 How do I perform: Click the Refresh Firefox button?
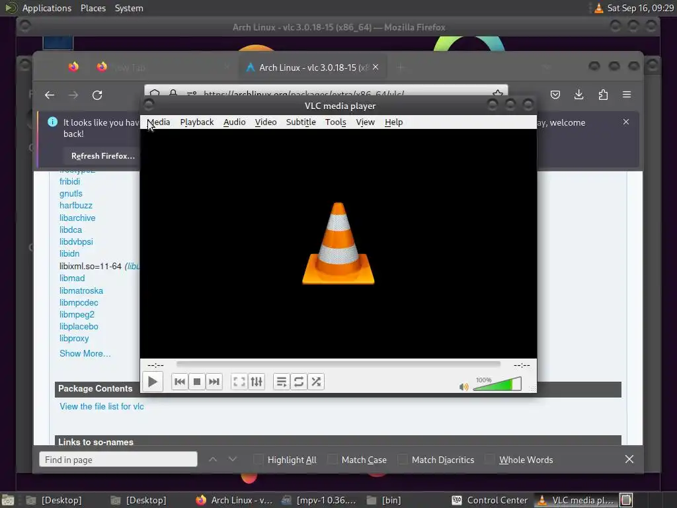103,156
